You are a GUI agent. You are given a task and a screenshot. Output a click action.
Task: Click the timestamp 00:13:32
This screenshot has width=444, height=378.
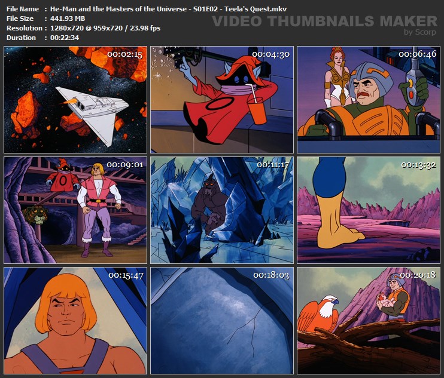point(418,165)
